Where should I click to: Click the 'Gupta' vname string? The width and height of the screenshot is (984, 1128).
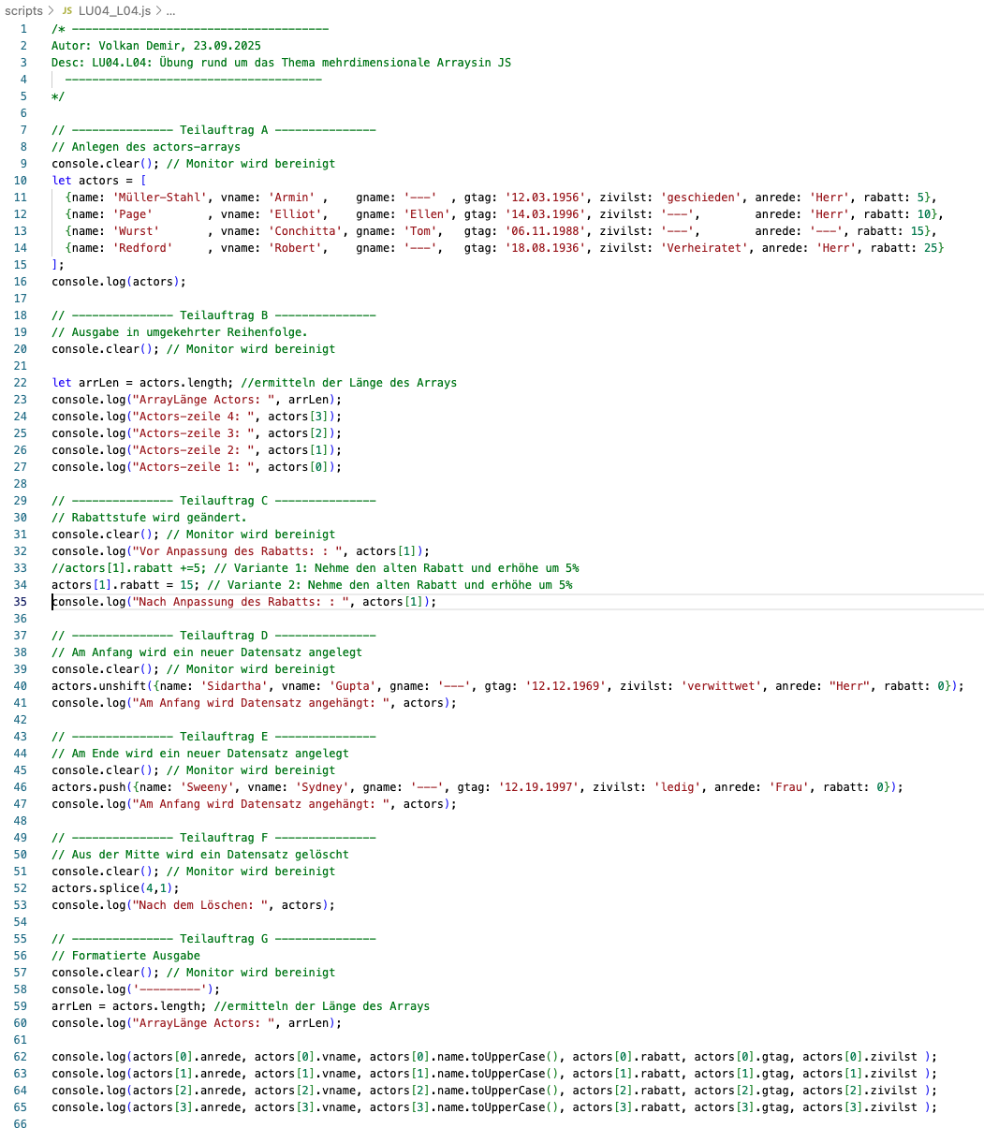pyautogui.click(x=352, y=686)
